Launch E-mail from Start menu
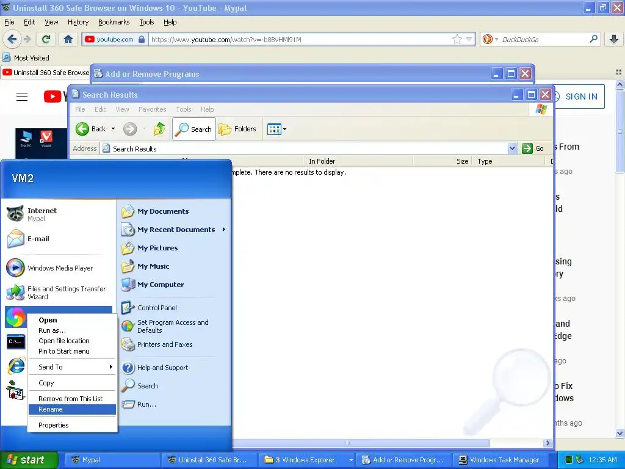 point(58,239)
